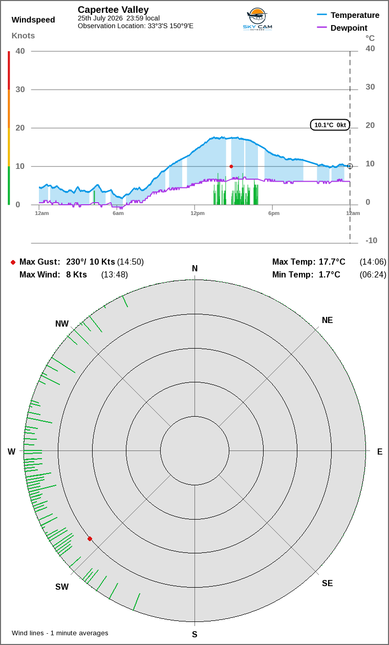Screen dimensions: 389x645
Task: Click the Windspeed heading
Action: click(x=33, y=20)
